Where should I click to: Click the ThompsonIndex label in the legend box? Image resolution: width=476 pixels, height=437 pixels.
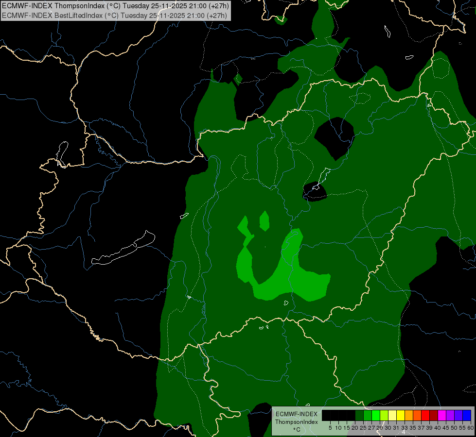coord(297,422)
